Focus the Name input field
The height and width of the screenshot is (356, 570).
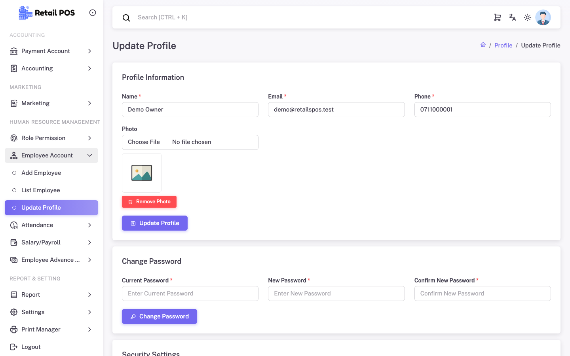pyautogui.click(x=190, y=110)
